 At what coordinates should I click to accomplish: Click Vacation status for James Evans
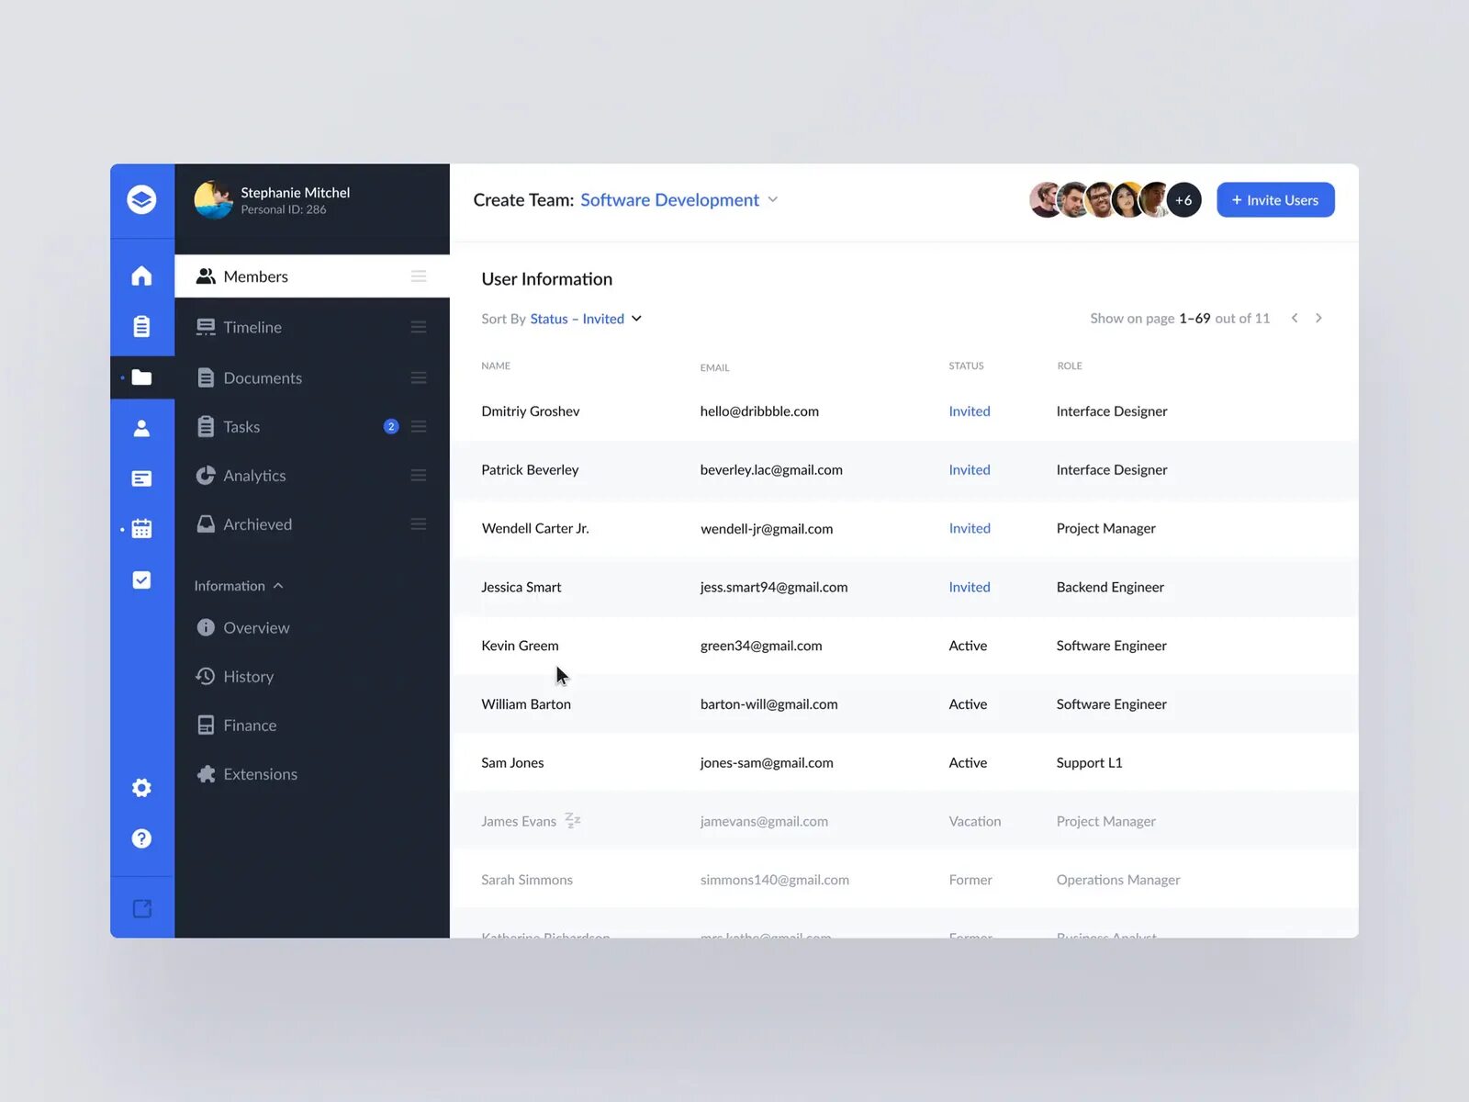pyautogui.click(x=975, y=822)
